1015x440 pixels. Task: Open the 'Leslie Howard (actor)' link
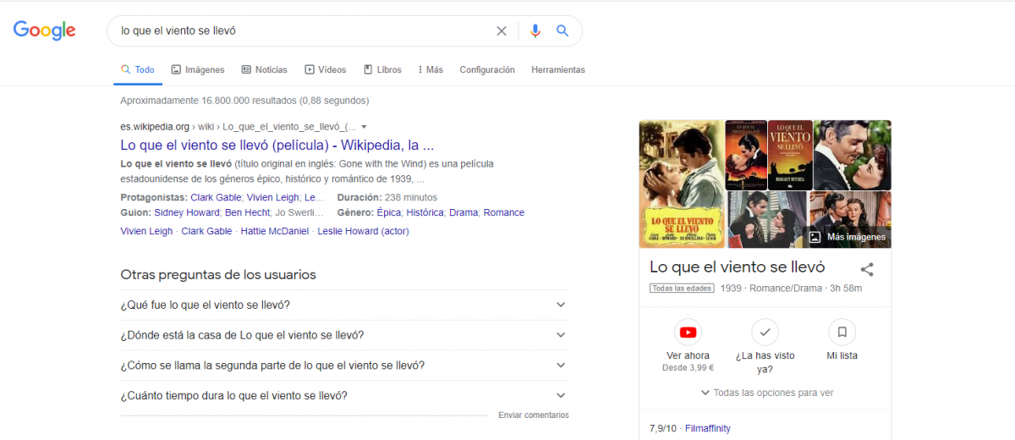[x=363, y=231]
